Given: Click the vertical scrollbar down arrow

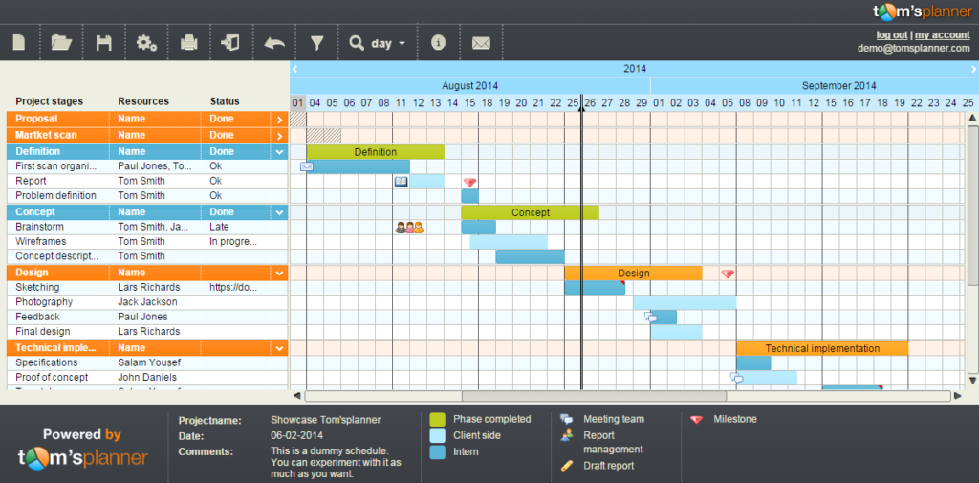Looking at the screenshot, I should coord(972,380).
